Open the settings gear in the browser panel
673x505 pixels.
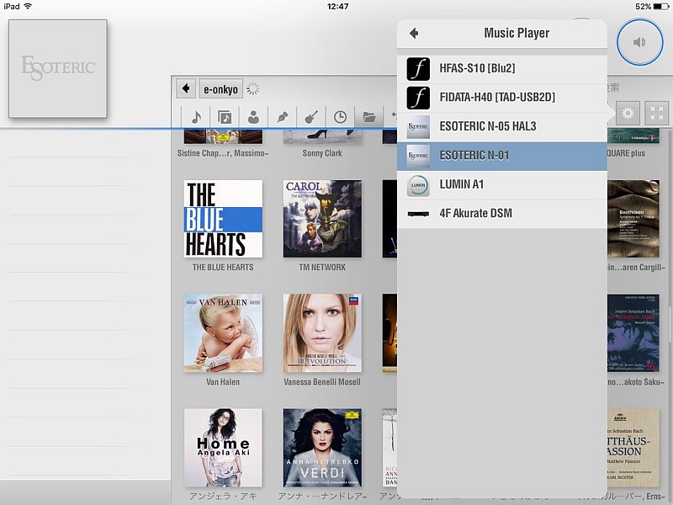click(628, 114)
